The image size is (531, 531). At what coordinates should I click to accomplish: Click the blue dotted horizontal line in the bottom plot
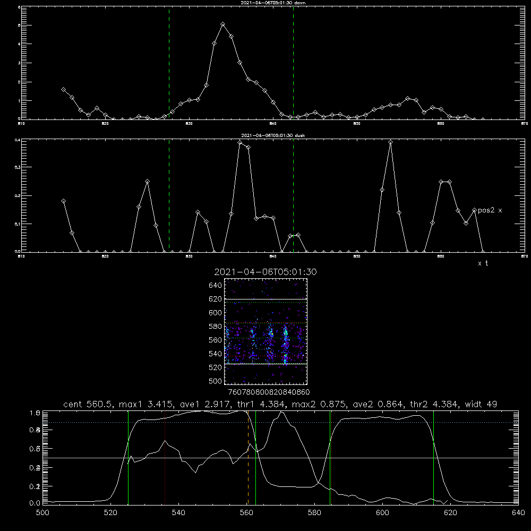click(280, 422)
